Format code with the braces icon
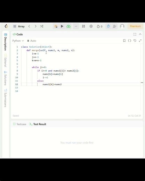 click(x=130, y=41)
